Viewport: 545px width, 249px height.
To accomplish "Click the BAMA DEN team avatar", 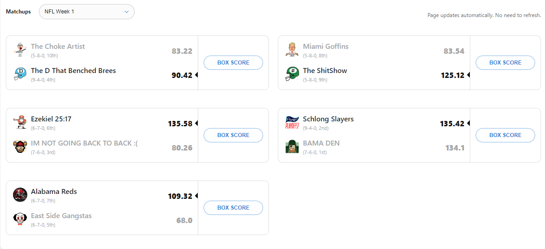I will pos(292,146).
